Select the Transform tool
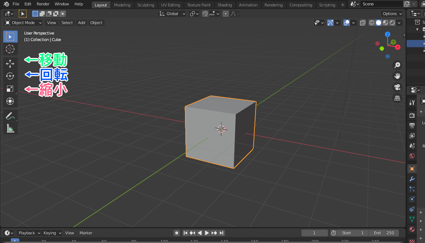Image resolution: width=425 pixels, height=243 pixels. pyautogui.click(x=10, y=101)
